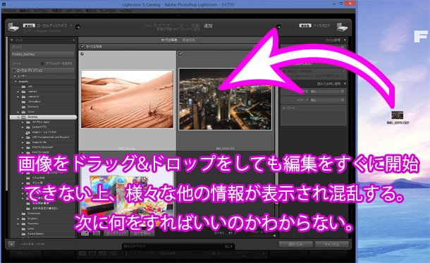
Task: Select the Desktop folder row
Action: tap(43, 117)
